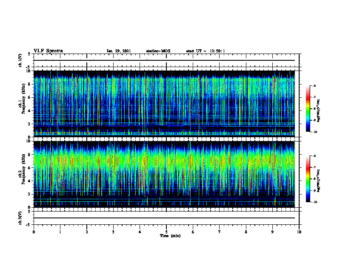This screenshot has width=337, height=260.
Task: Click the "-6" label on ch.2 colorbar
Action: point(314,156)
